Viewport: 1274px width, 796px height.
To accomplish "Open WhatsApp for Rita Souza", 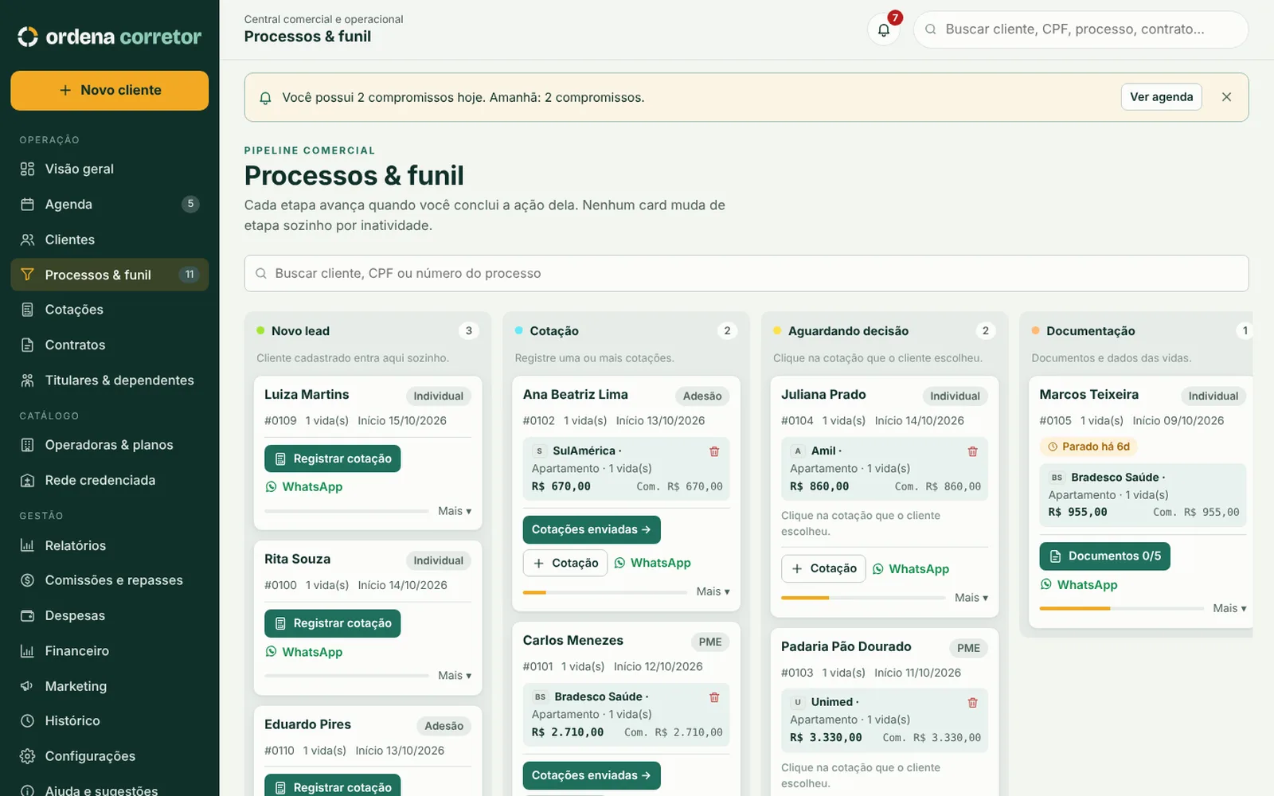I will tap(304, 652).
